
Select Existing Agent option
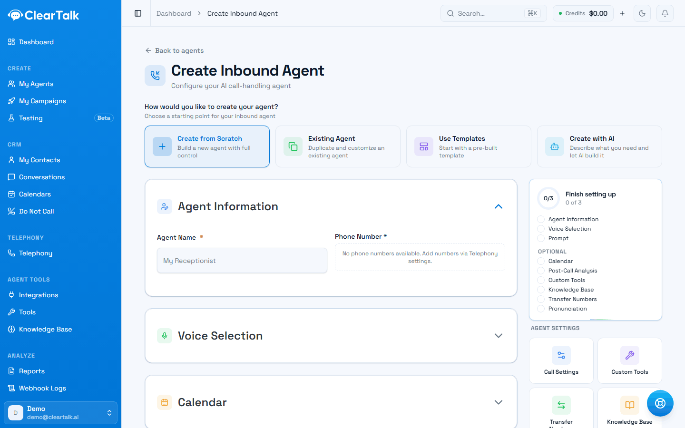pos(338,146)
